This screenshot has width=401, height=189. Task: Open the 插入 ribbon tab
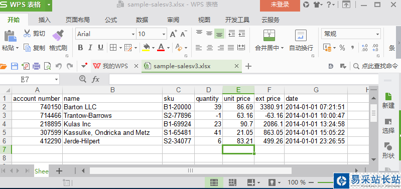pos(45,20)
